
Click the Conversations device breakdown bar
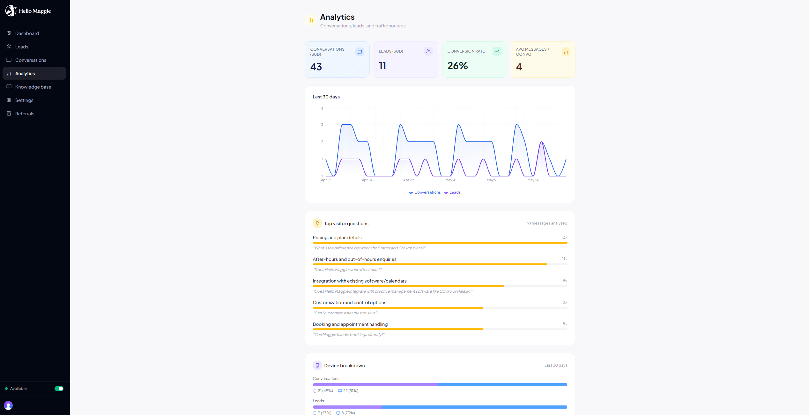pyautogui.click(x=440, y=385)
